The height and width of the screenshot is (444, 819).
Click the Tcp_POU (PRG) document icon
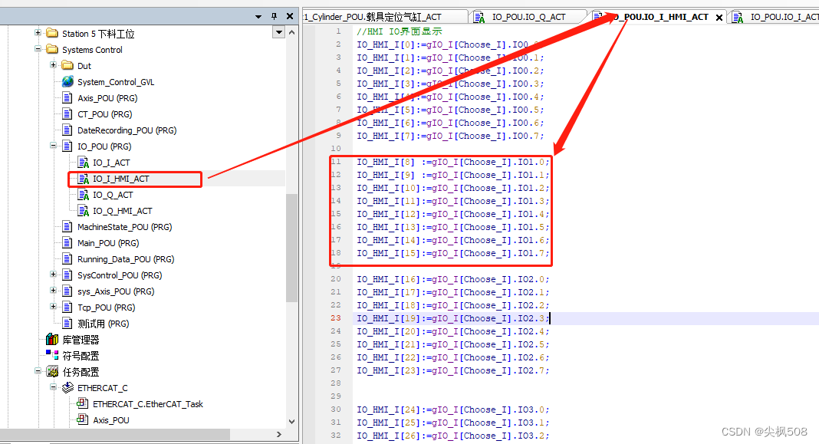coord(67,308)
